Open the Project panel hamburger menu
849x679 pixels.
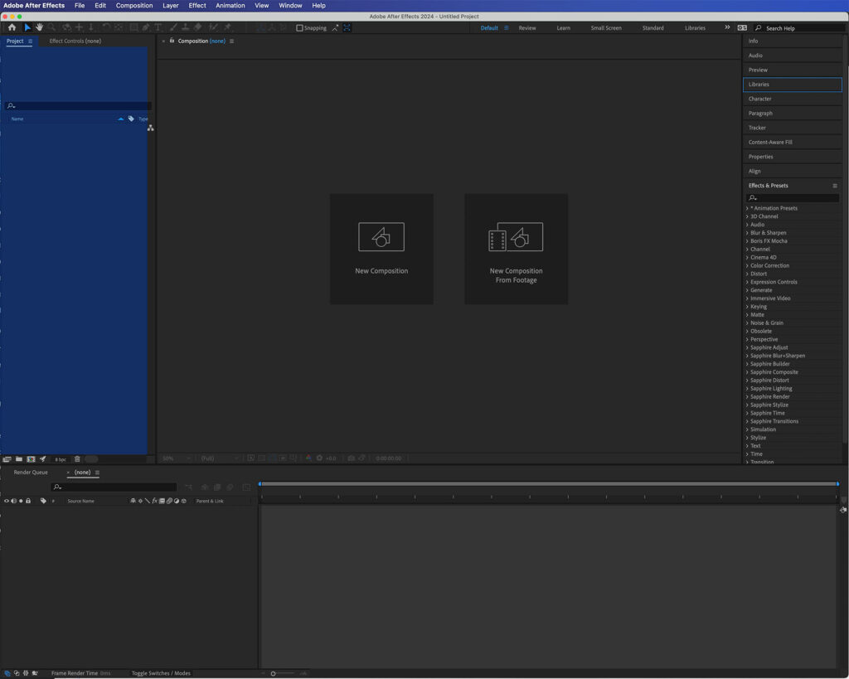pyautogui.click(x=31, y=41)
